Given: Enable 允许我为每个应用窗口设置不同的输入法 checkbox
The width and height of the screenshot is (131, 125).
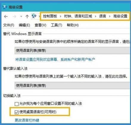Looking at the screenshot, I should 16,104.
